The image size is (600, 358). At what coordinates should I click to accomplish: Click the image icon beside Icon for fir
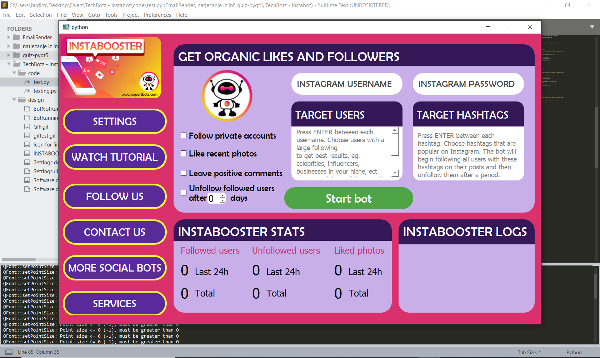(x=27, y=144)
